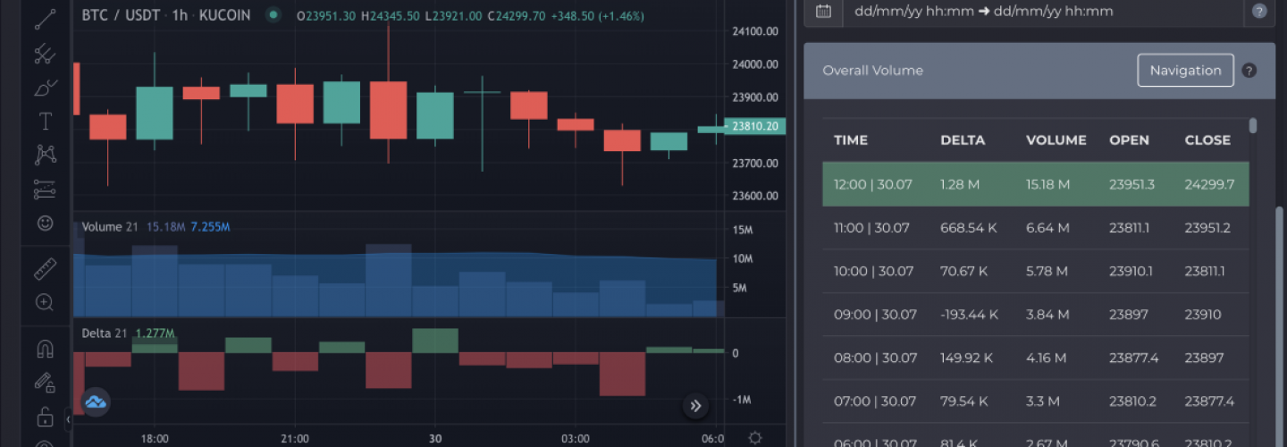
Task: Select the 11:00 | 30.07 table row
Action: 1035,228
